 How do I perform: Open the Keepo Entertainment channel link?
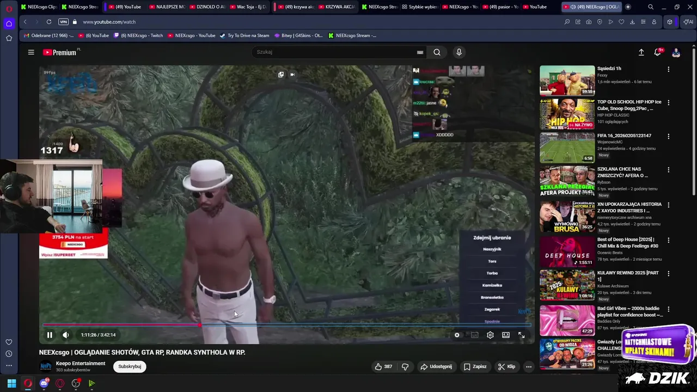point(81,363)
